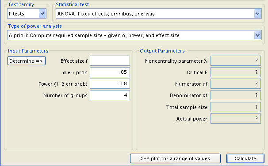
Task: Click the 'Denominator df' label
Action: [188, 95]
